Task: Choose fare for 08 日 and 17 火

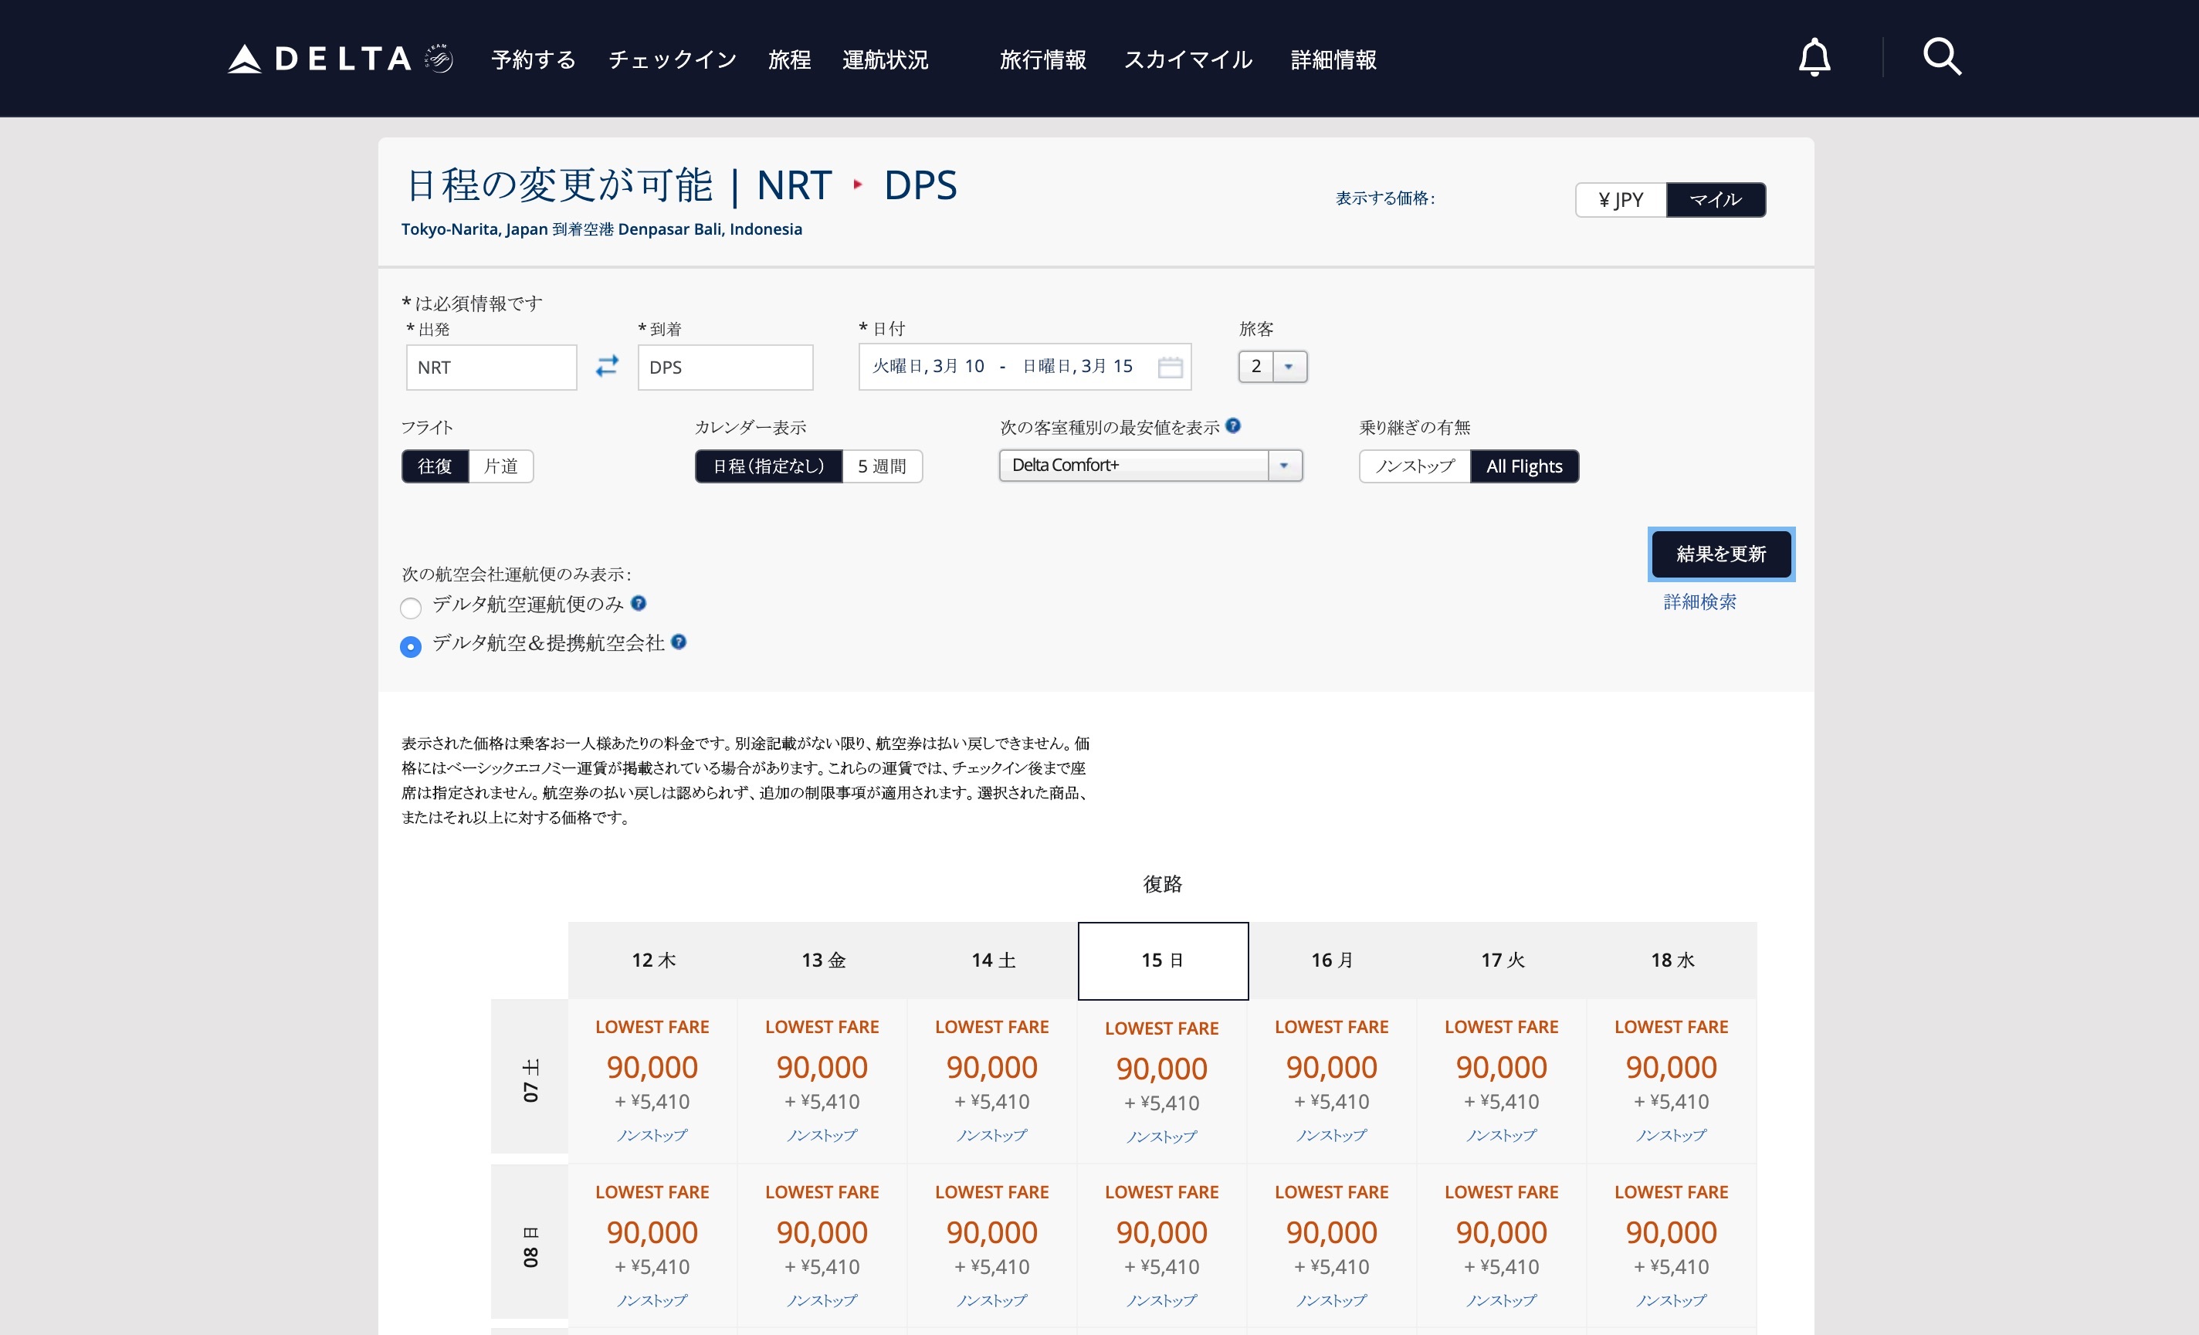Action: coord(1501,1245)
